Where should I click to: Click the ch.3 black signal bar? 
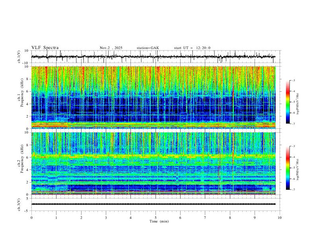(153, 204)
